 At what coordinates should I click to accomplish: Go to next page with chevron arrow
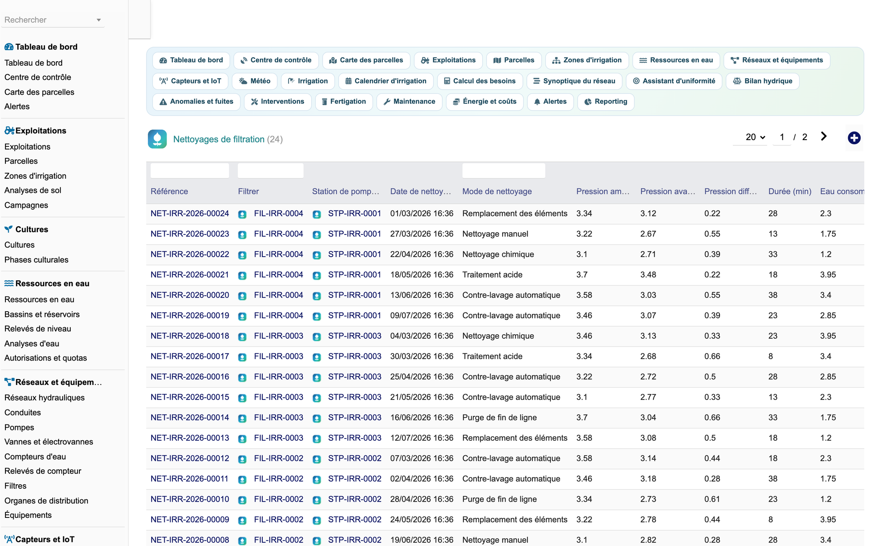pos(824,136)
